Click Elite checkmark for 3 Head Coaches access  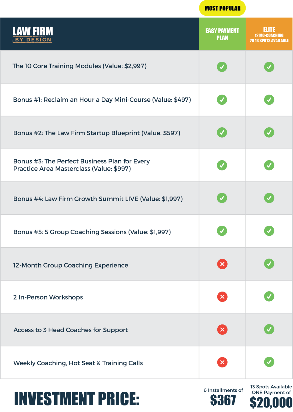[x=269, y=329]
